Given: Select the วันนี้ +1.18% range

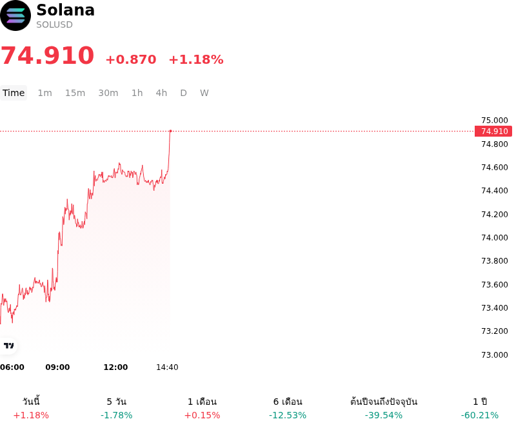Looking at the screenshot, I should 31,408.
